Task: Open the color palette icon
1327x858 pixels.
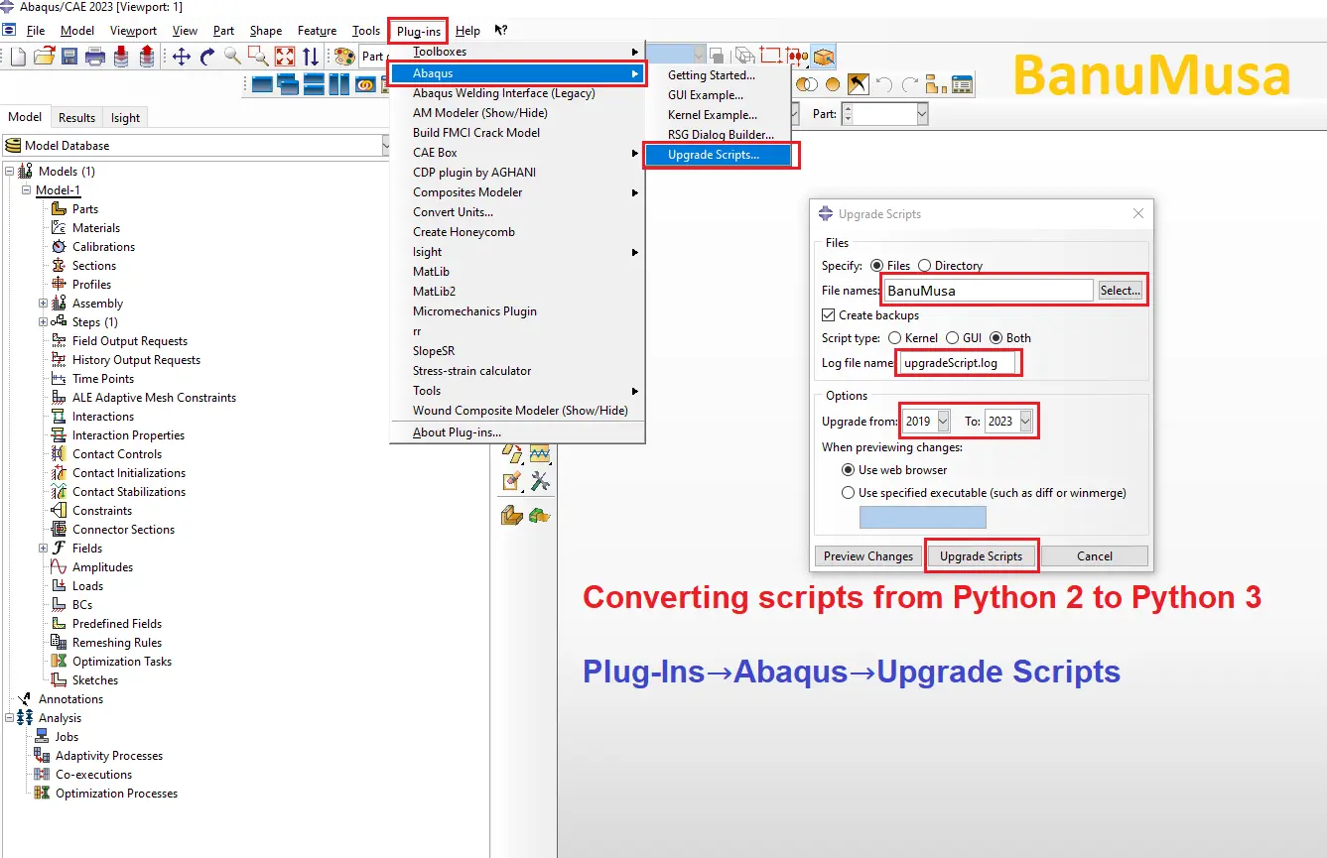Action: (344, 57)
